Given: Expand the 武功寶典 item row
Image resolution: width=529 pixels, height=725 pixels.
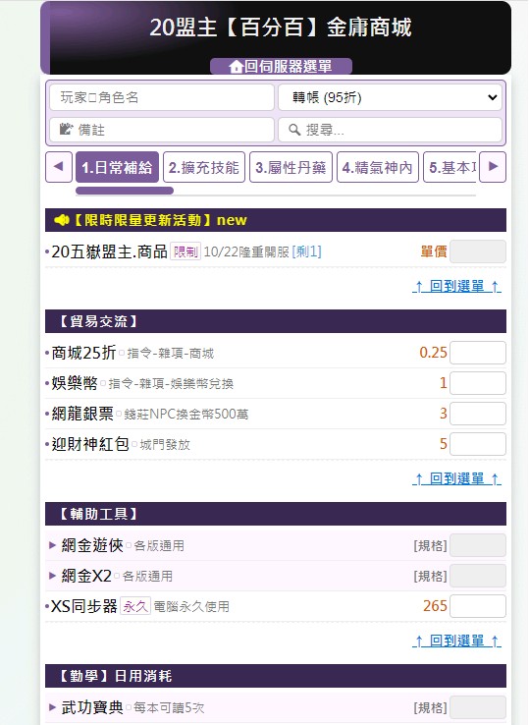Looking at the screenshot, I should [x=276, y=708].
